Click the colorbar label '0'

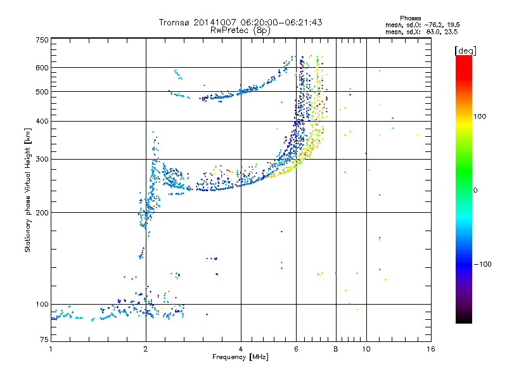pos(475,190)
